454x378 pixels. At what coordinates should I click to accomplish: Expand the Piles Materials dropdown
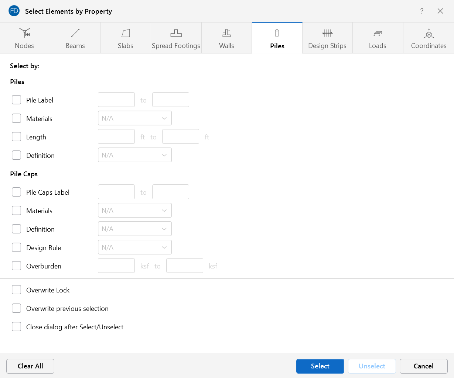(x=134, y=118)
